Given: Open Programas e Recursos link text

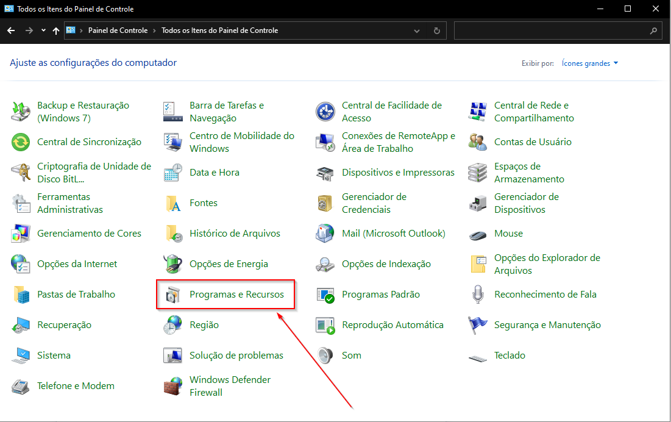Looking at the screenshot, I should pyautogui.click(x=236, y=295).
